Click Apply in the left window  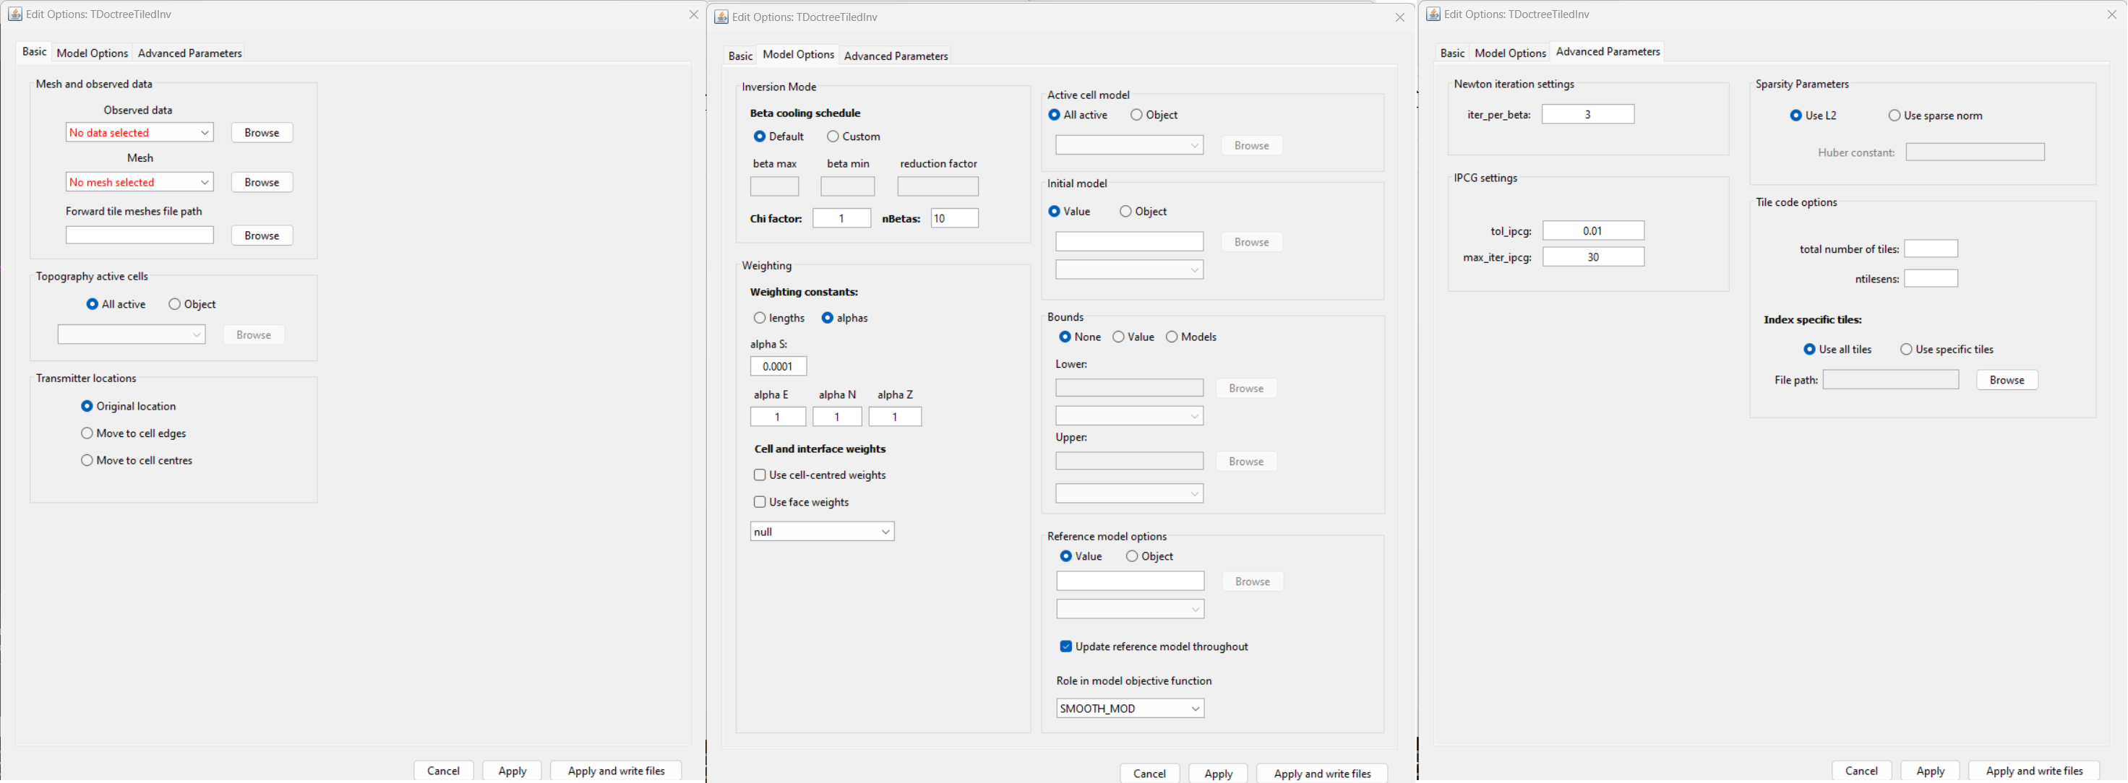pyautogui.click(x=512, y=771)
